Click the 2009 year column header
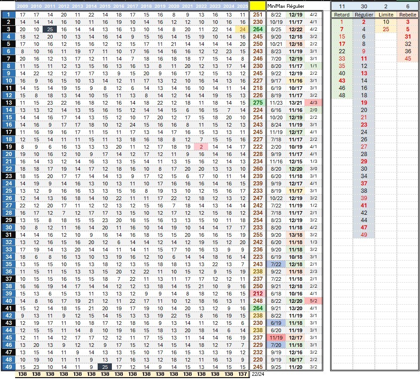The image size is (420, 379). (x=22, y=6)
